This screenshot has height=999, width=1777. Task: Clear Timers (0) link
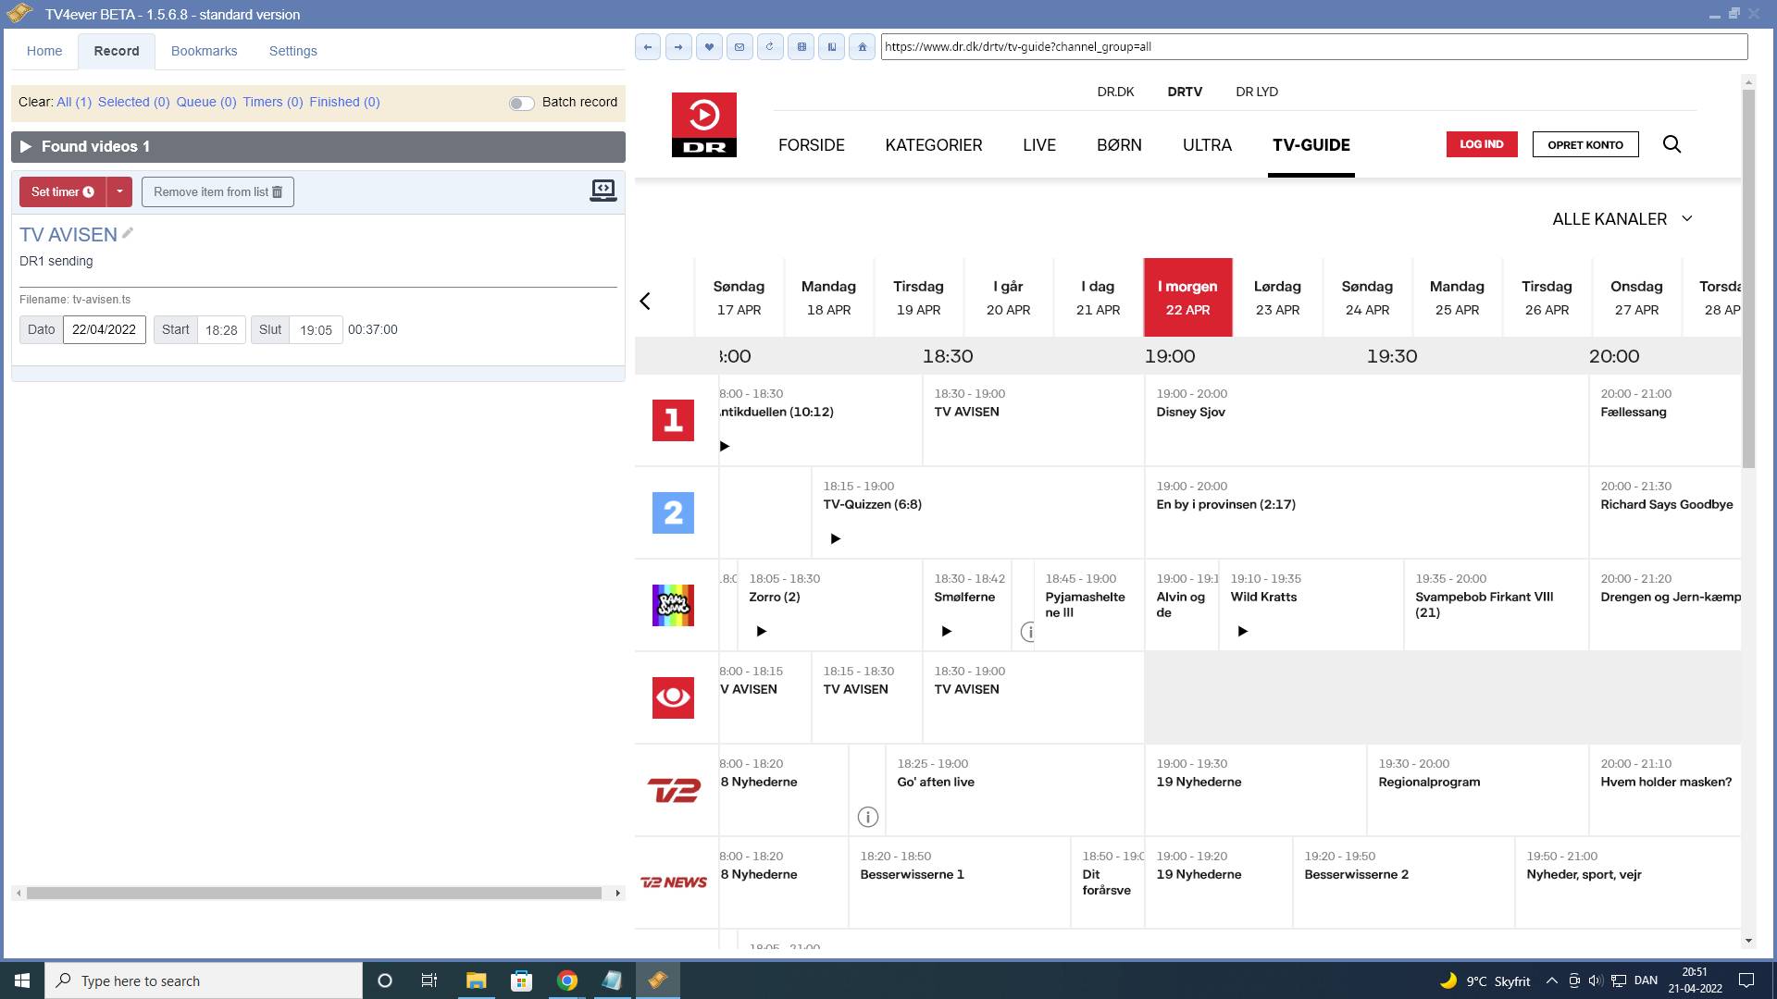click(x=273, y=102)
